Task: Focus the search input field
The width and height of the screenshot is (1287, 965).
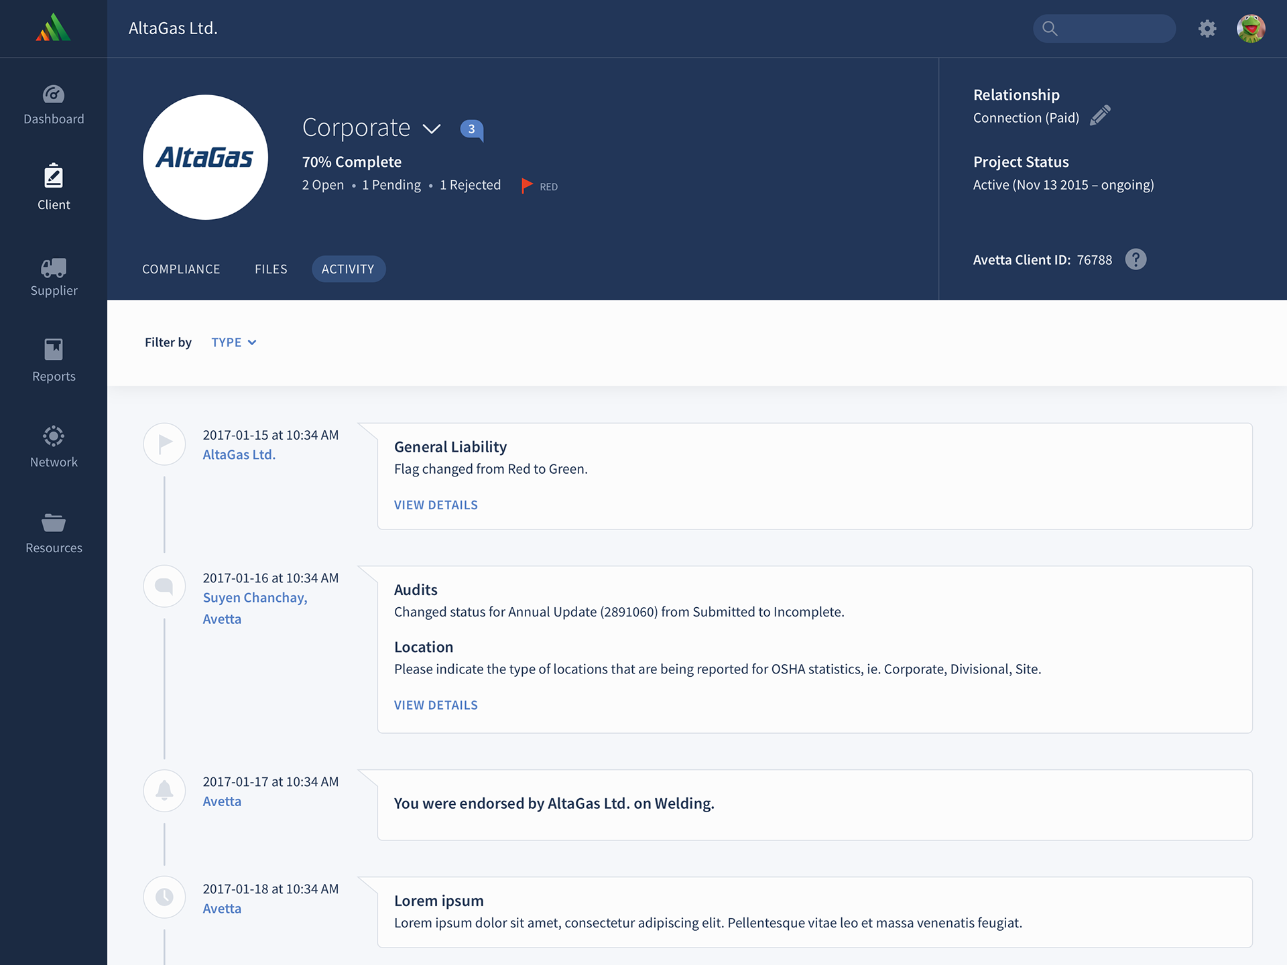Action: pos(1104,29)
